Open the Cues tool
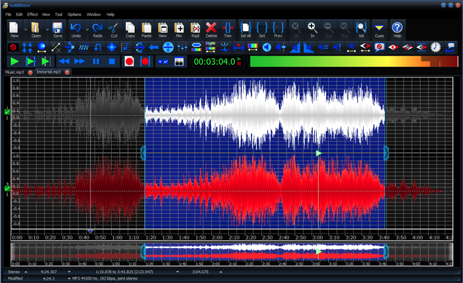Image resolution: width=463 pixels, height=283 pixels. tap(379, 30)
